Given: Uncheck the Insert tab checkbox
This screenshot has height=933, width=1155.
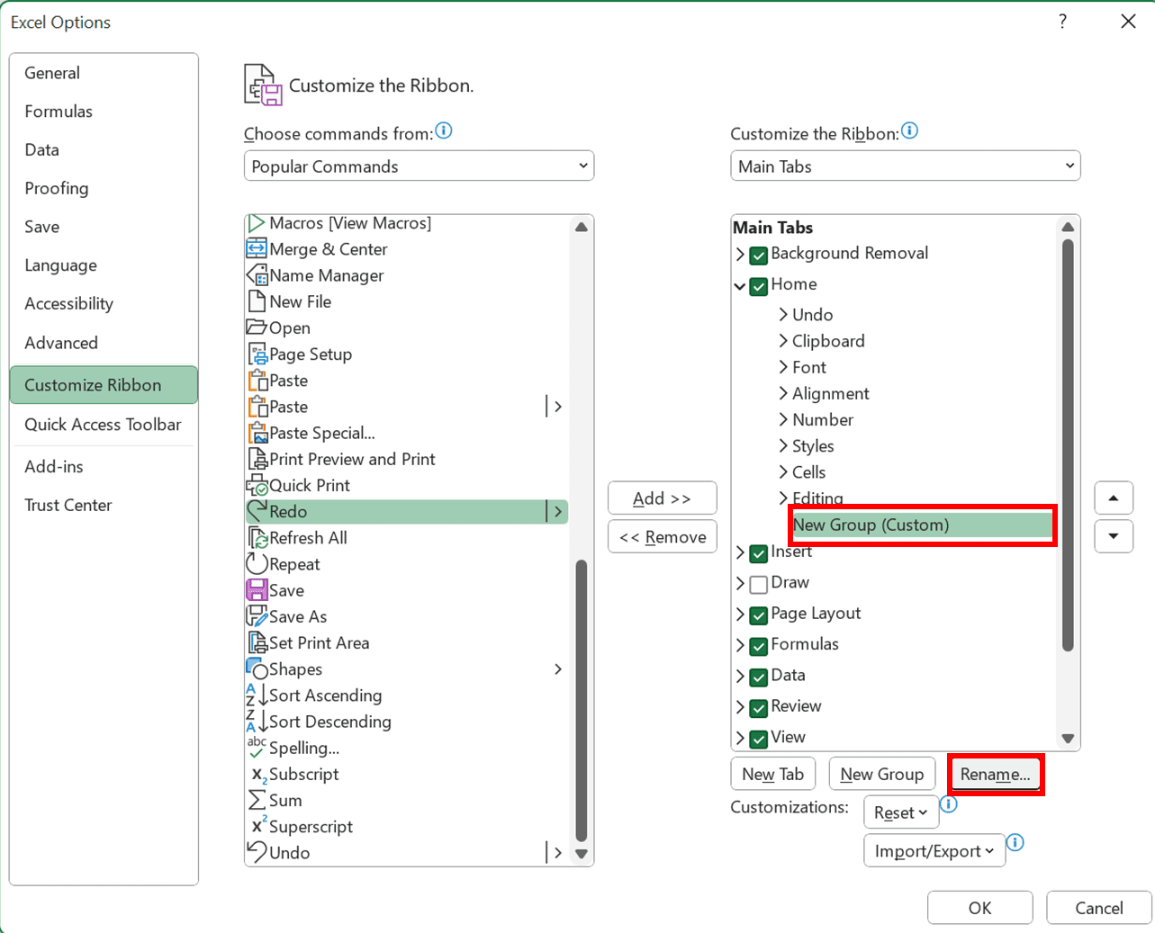Looking at the screenshot, I should click(x=759, y=554).
